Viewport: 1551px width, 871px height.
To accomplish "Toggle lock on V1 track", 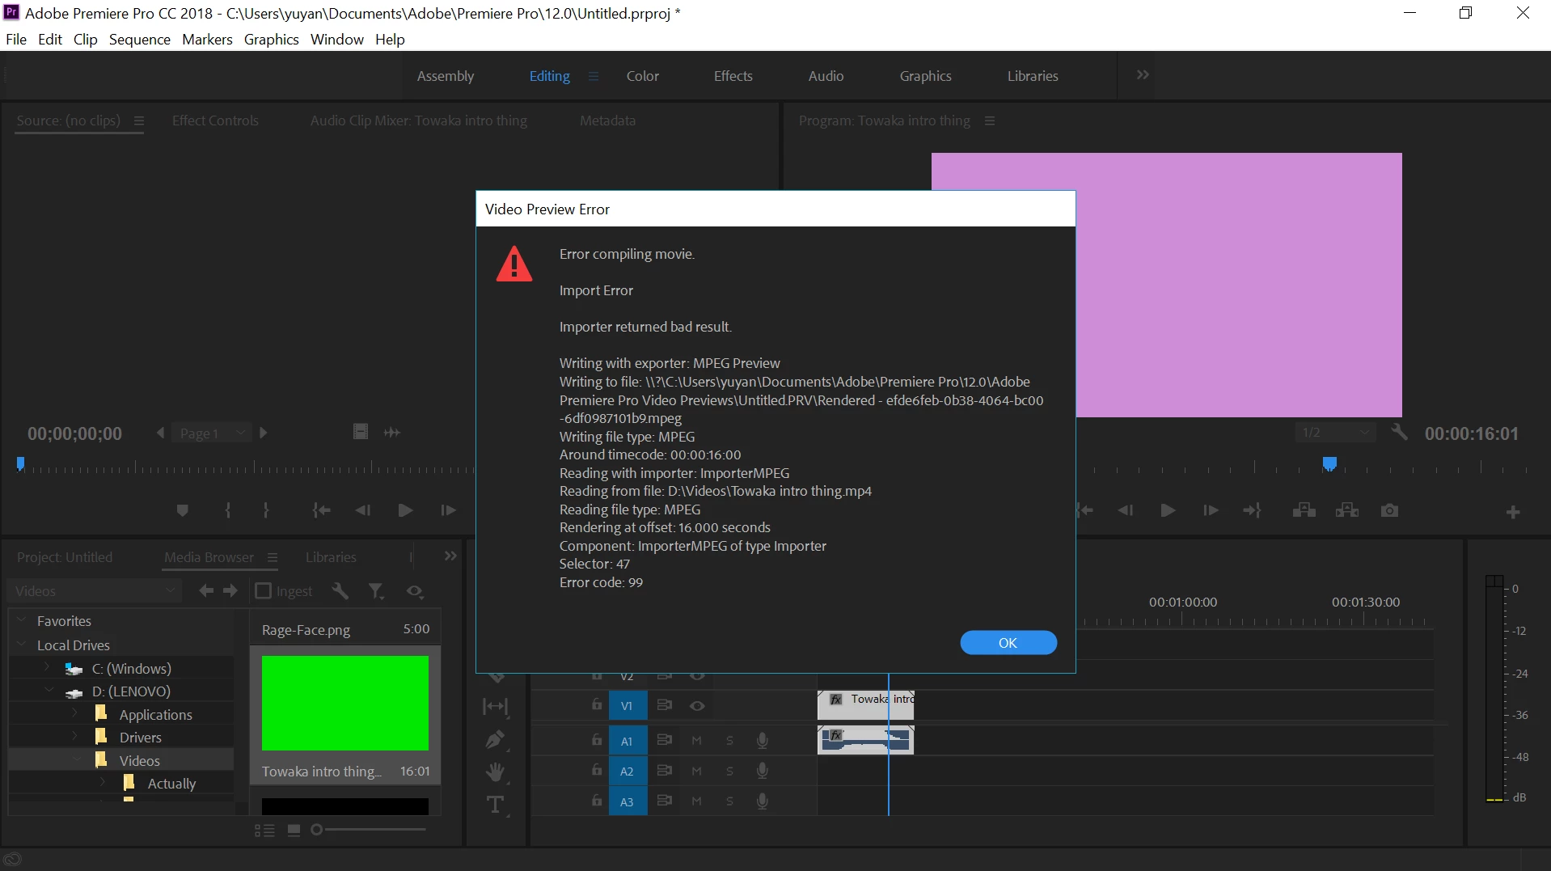I will click(x=597, y=704).
